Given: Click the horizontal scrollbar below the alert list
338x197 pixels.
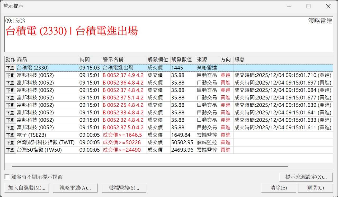Looking at the screenshot, I should pos(150,166).
